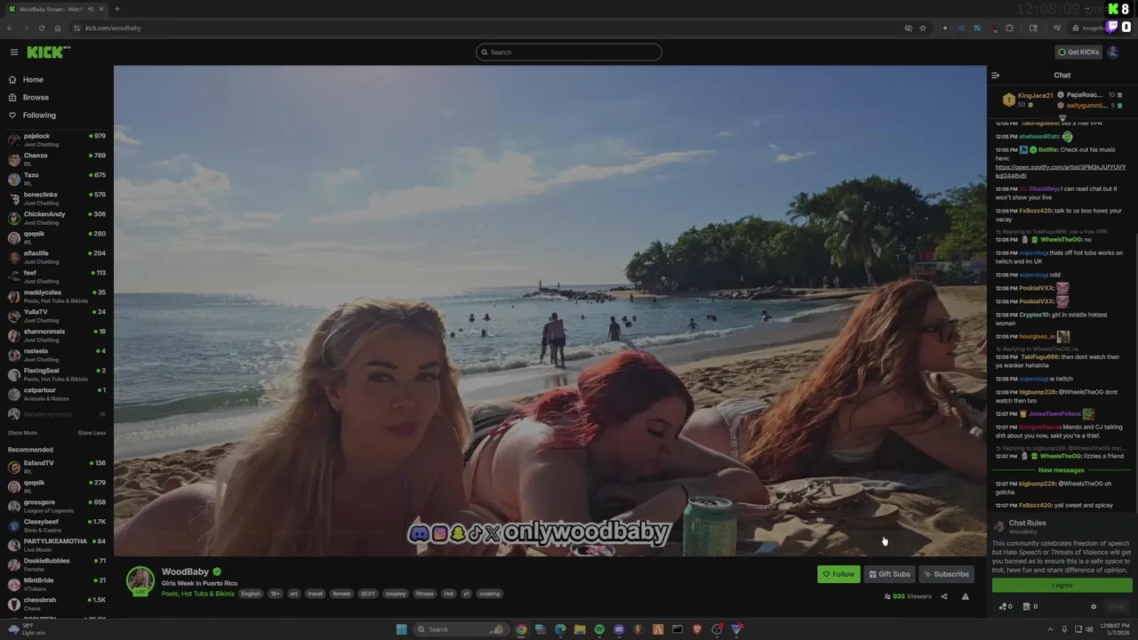1138x640 pixels.
Task: Open Browse in the sidebar
Action: [x=36, y=98]
